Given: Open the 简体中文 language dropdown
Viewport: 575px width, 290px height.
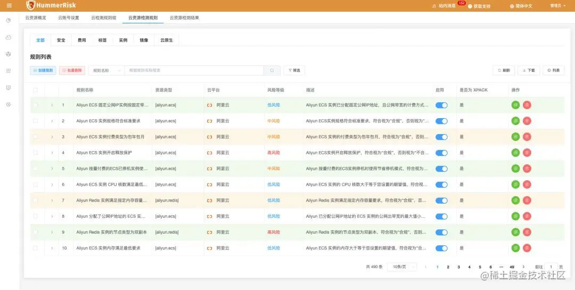Looking at the screenshot, I should [521, 6].
